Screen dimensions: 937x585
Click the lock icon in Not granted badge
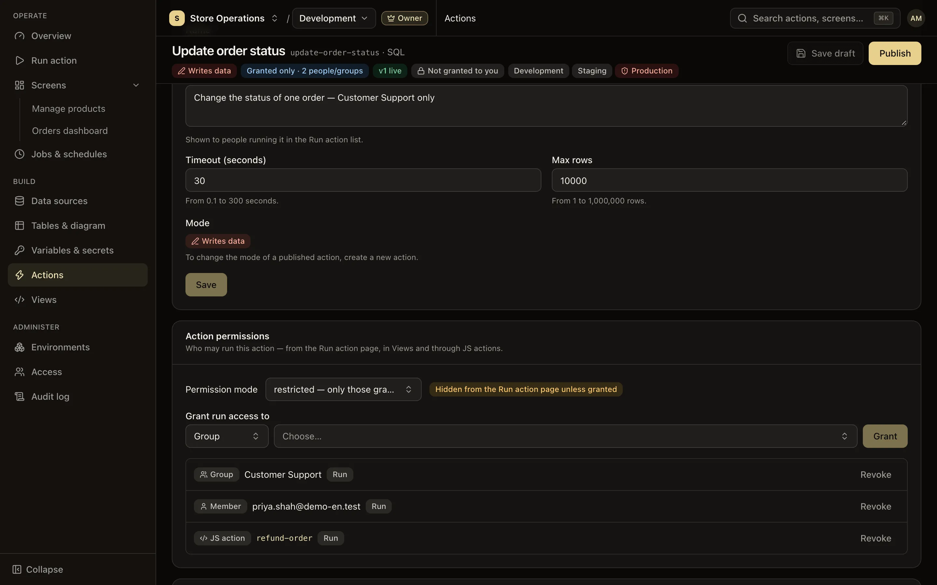(421, 71)
